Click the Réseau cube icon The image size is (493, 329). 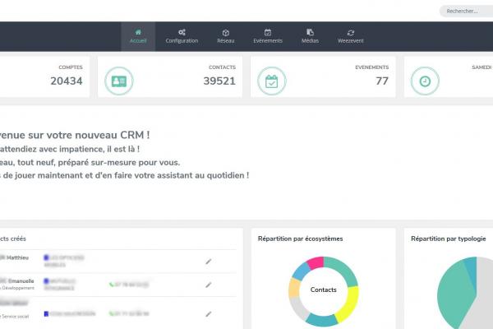tap(225, 33)
